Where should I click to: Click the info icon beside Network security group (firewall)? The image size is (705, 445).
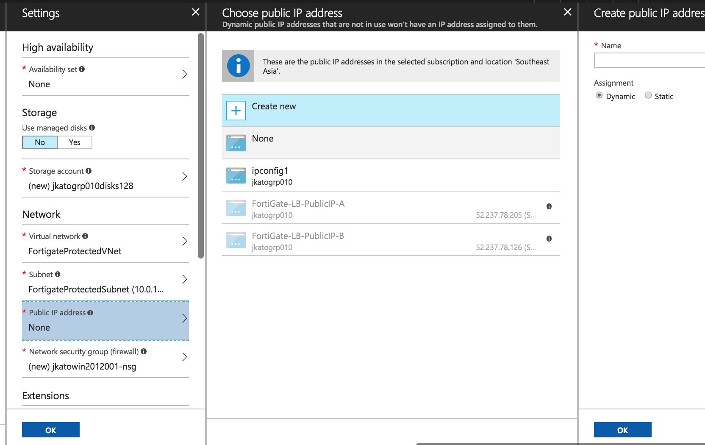(x=144, y=351)
